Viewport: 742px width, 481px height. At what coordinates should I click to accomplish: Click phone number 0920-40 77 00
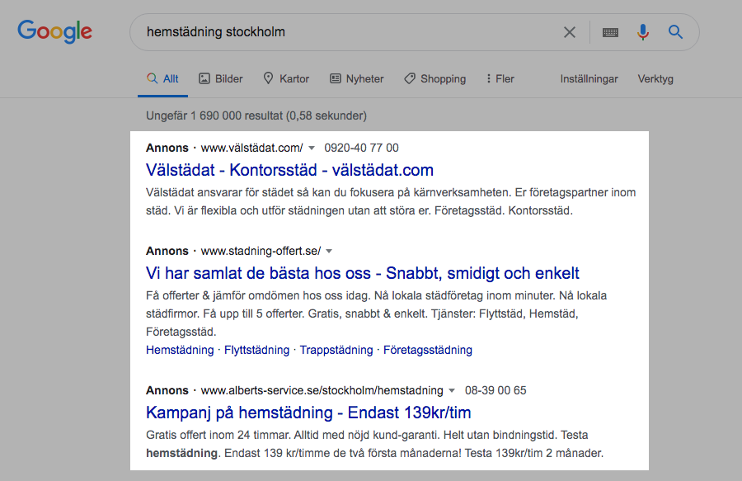(362, 148)
